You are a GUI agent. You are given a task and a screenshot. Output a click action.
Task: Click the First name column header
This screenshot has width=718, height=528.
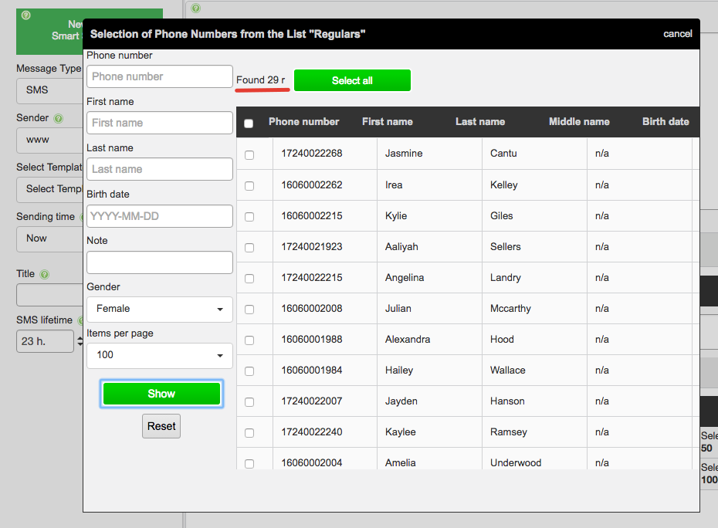click(x=388, y=122)
